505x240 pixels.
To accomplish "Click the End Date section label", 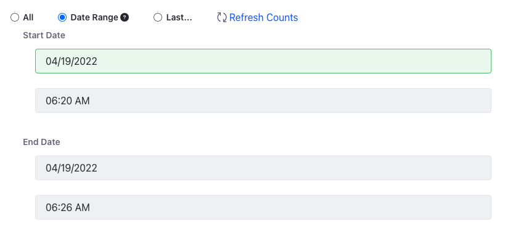I will point(41,142).
